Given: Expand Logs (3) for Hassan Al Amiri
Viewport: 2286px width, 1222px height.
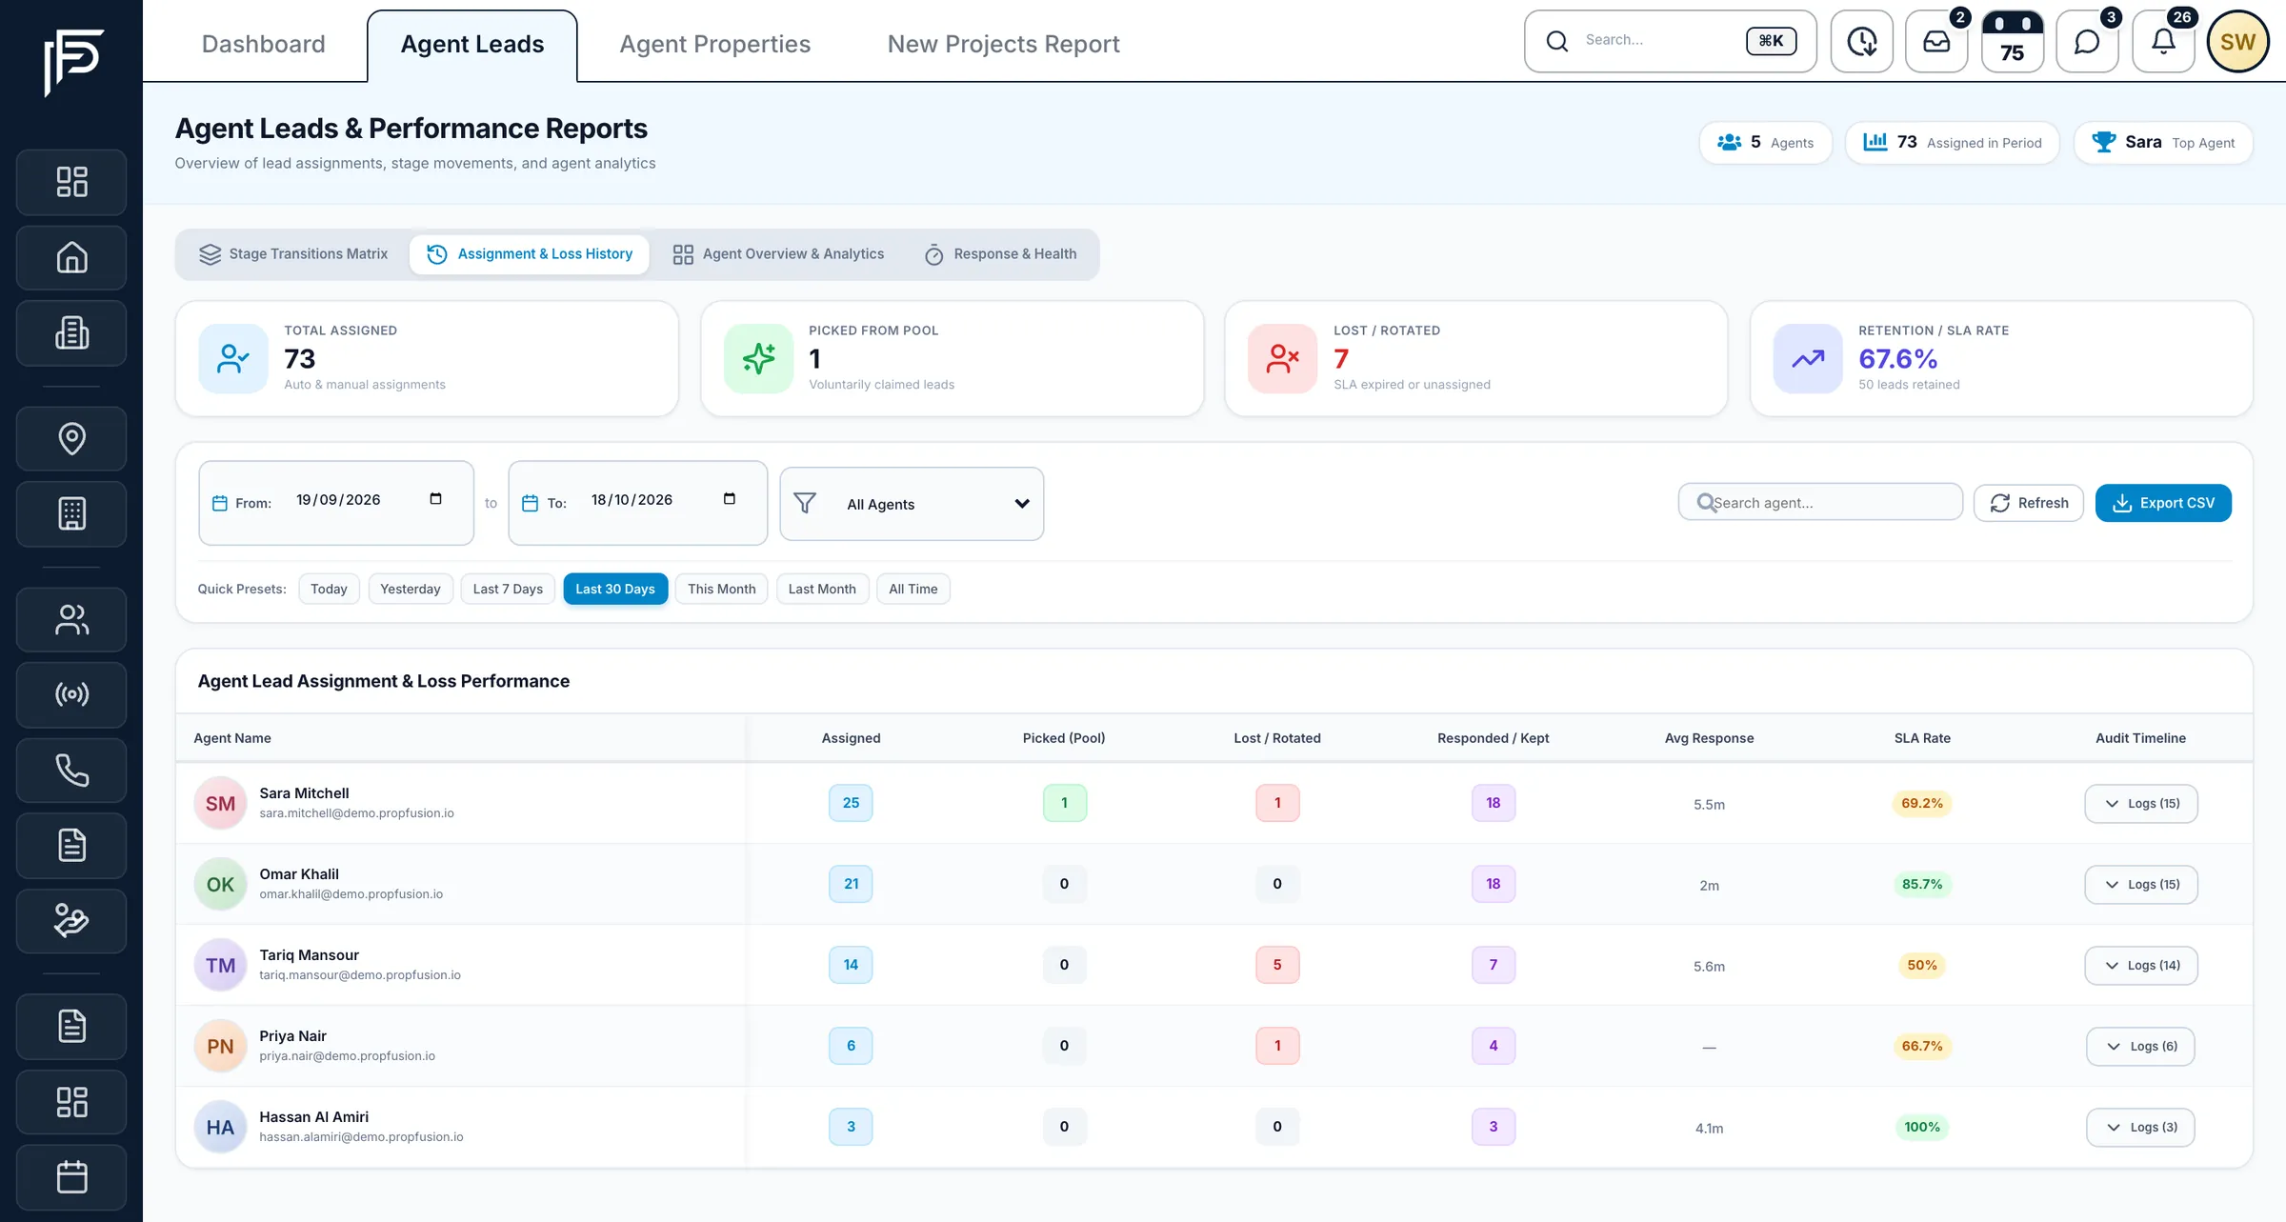Looking at the screenshot, I should point(2140,1128).
